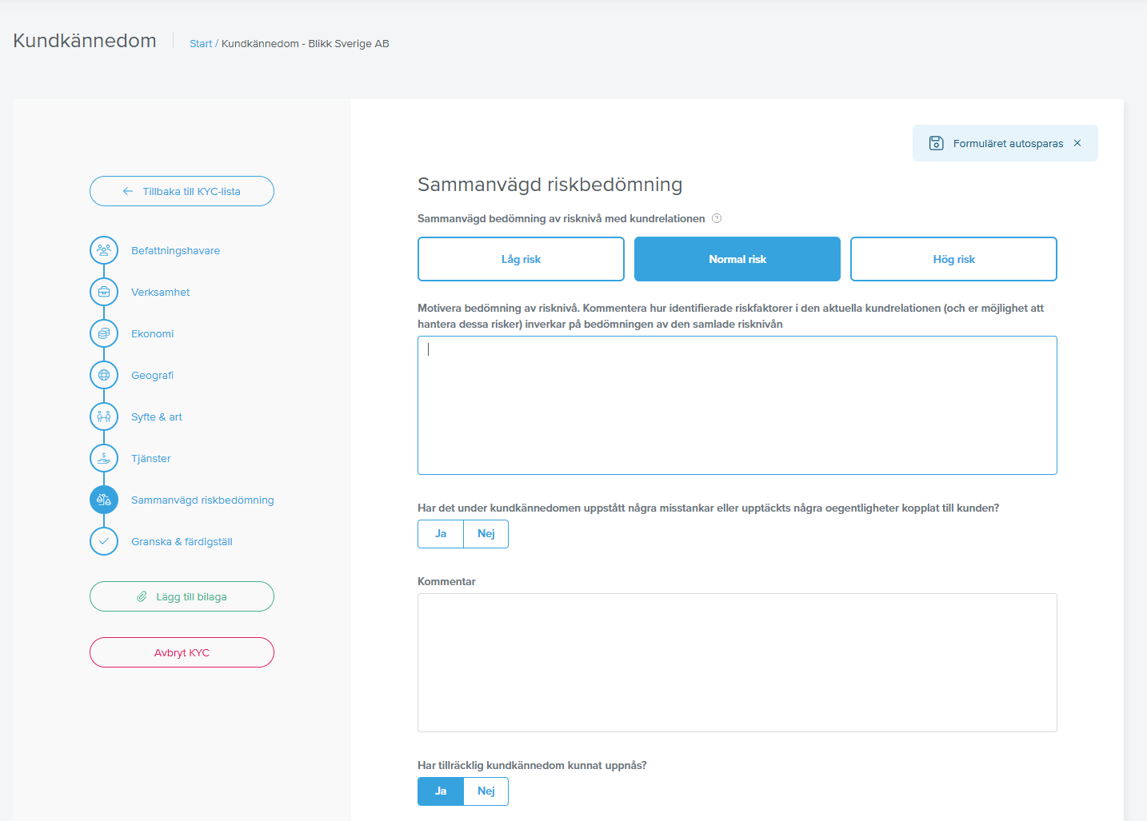Click breadcrumb text Kundkännedom - Blikk Sverige AB
Viewport: 1147px width, 821px height.
pos(306,43)
